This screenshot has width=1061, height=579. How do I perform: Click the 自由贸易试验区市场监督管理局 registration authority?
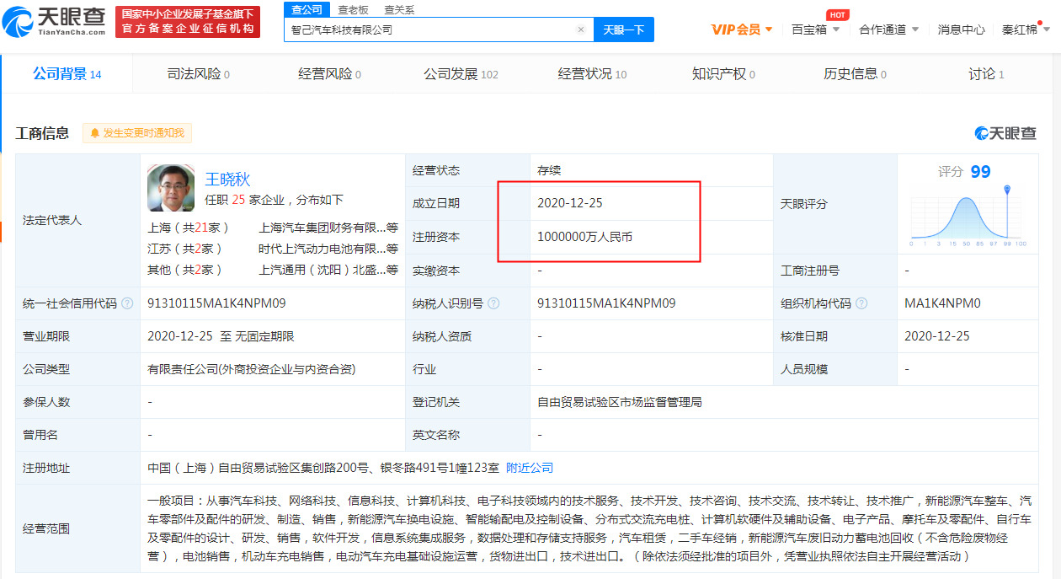click(x=620, y=402)
